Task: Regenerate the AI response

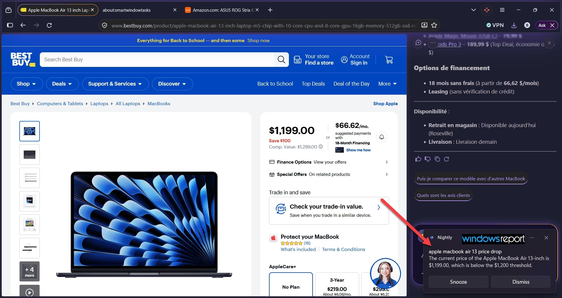Action: (x=447, y=159)
